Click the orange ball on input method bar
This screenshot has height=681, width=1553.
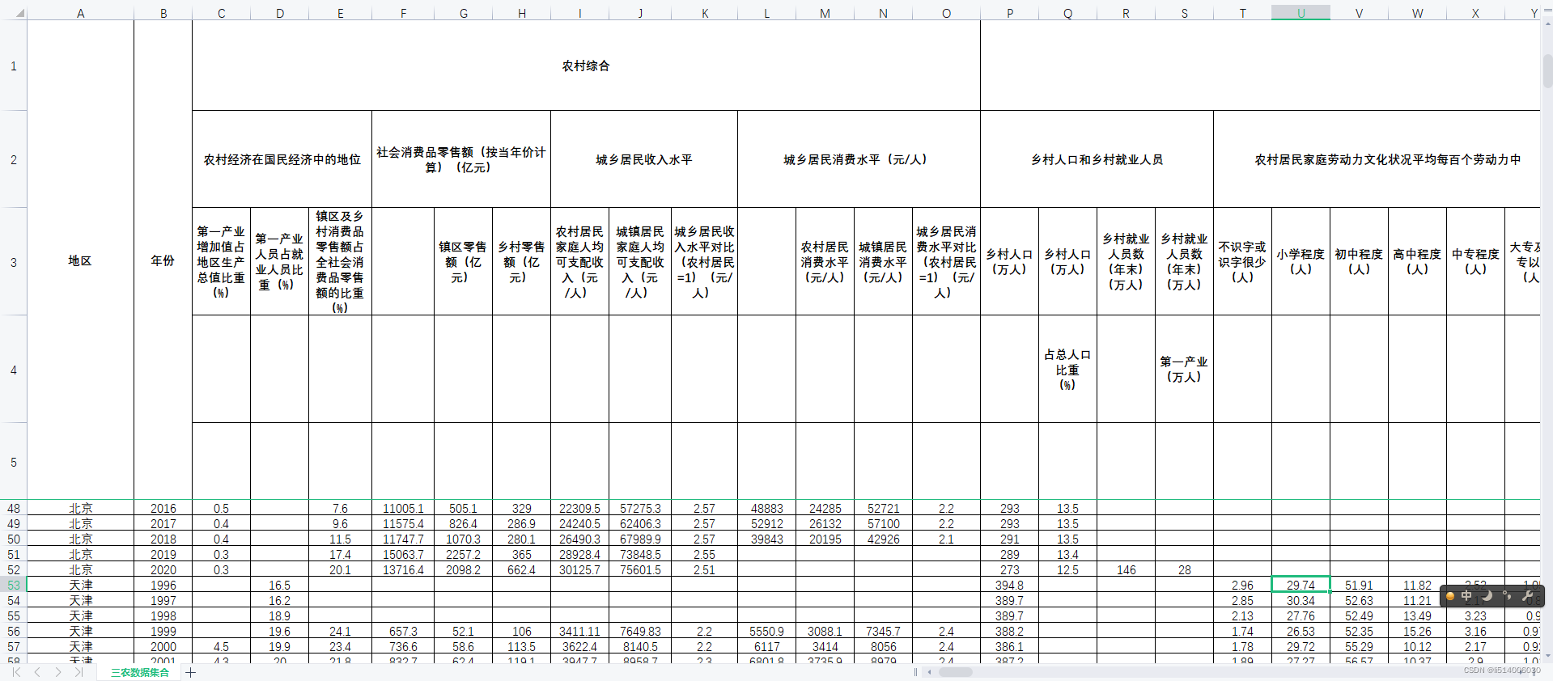click(x=1450, y=596)
